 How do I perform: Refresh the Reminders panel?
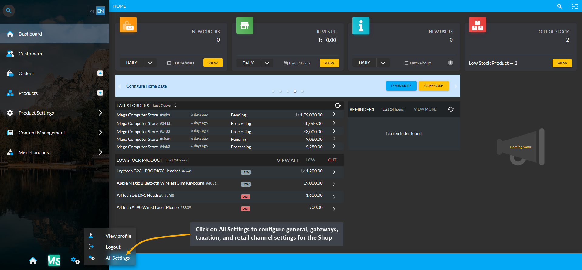(x=451, y=109)
